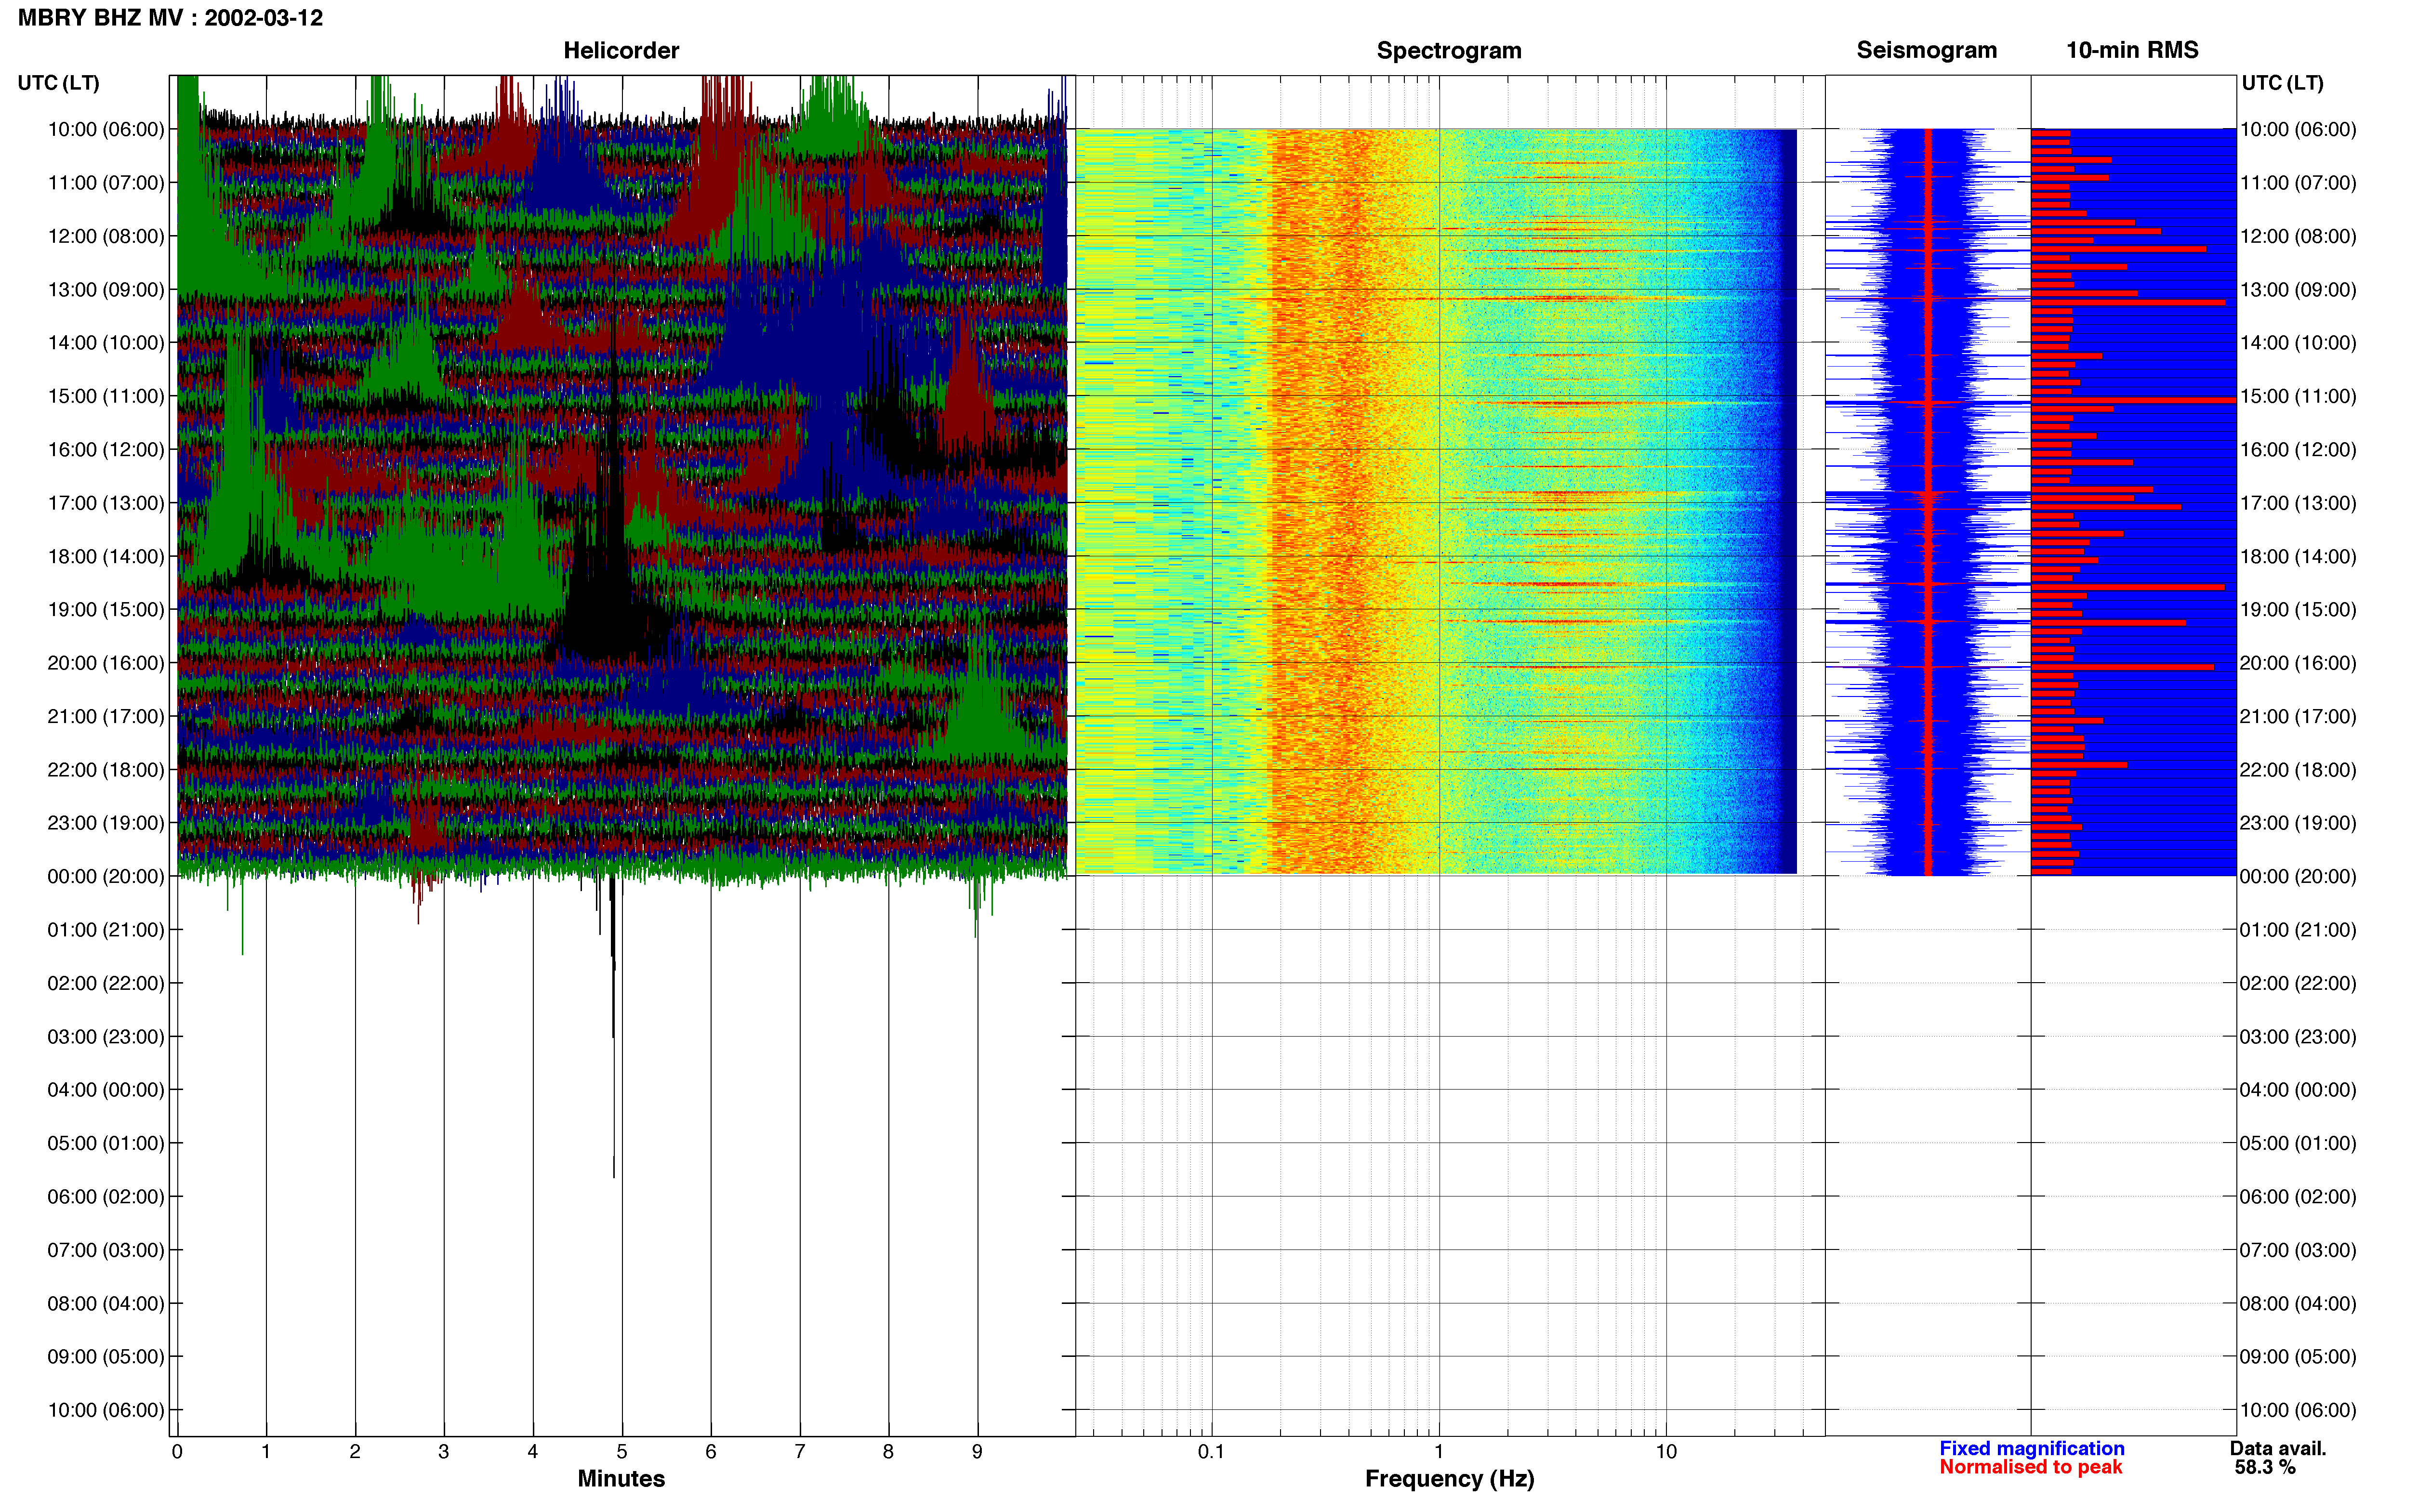Click the "7" tick on the Minutes axis

click(x=800, y=1451)
